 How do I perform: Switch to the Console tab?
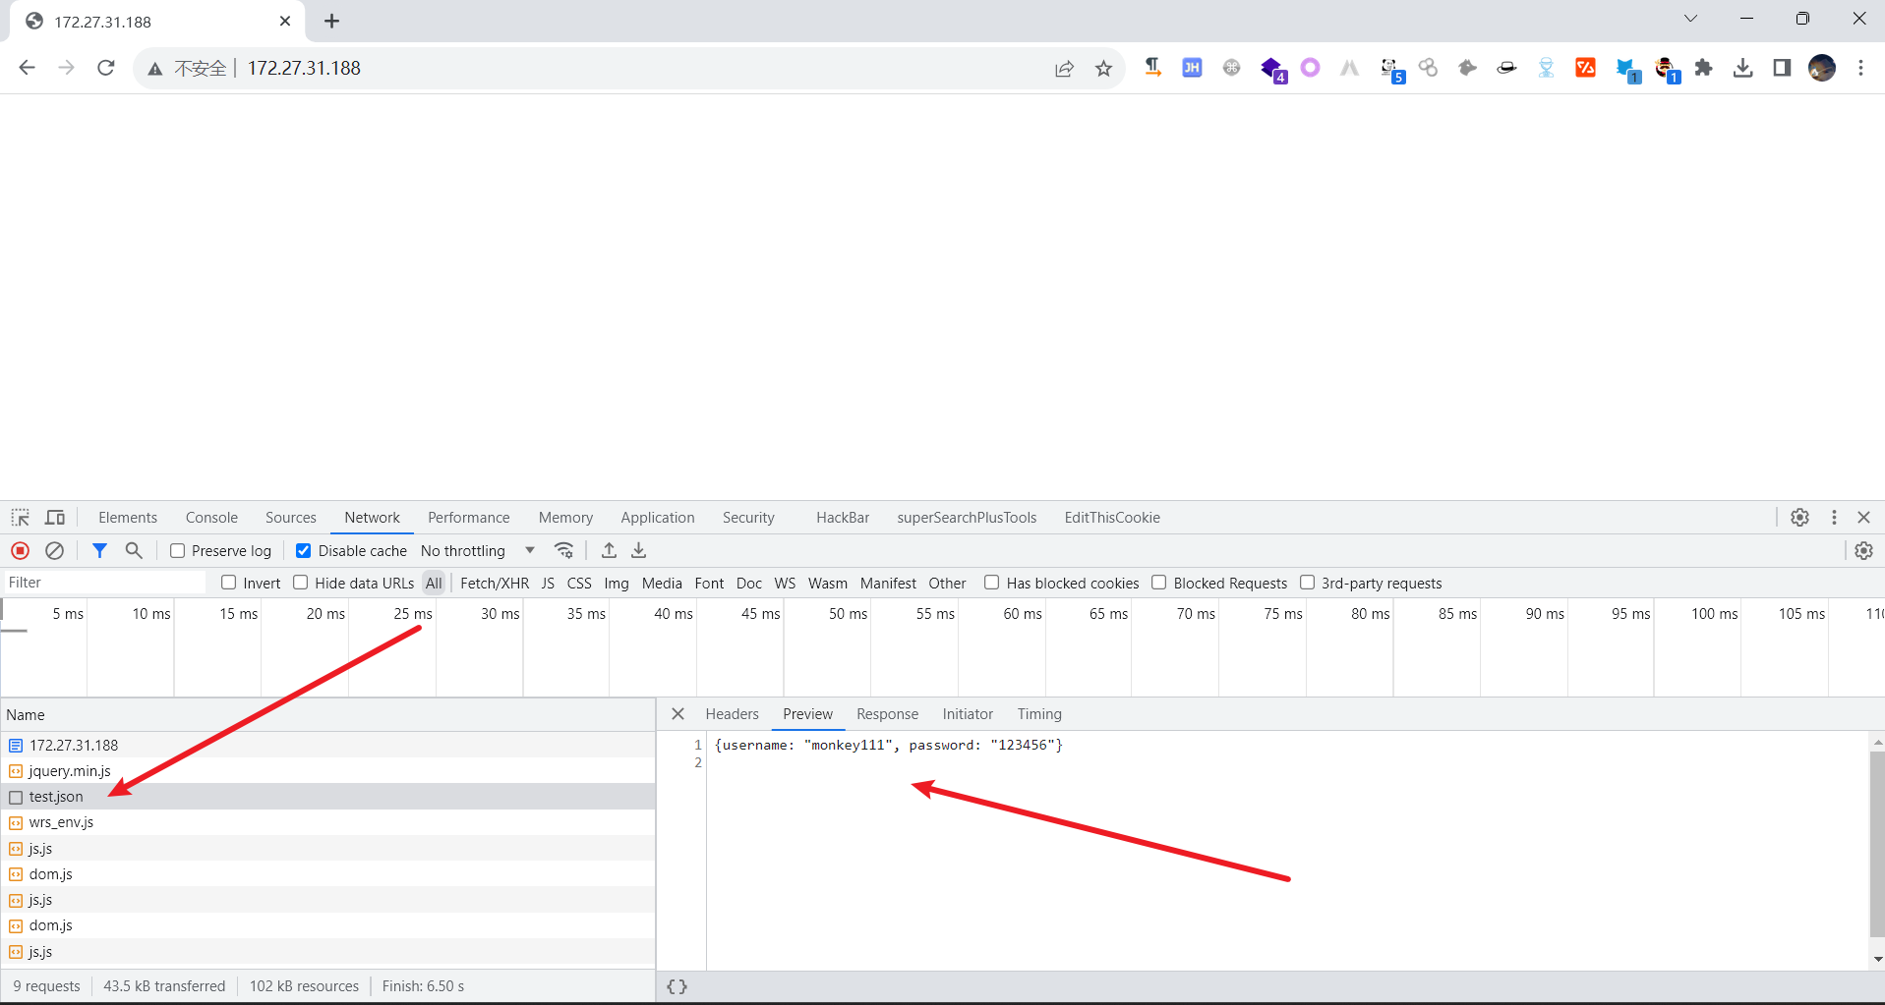click(211, 518)
